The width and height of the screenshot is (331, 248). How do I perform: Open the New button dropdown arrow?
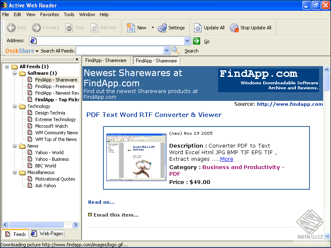coord(153,28)
